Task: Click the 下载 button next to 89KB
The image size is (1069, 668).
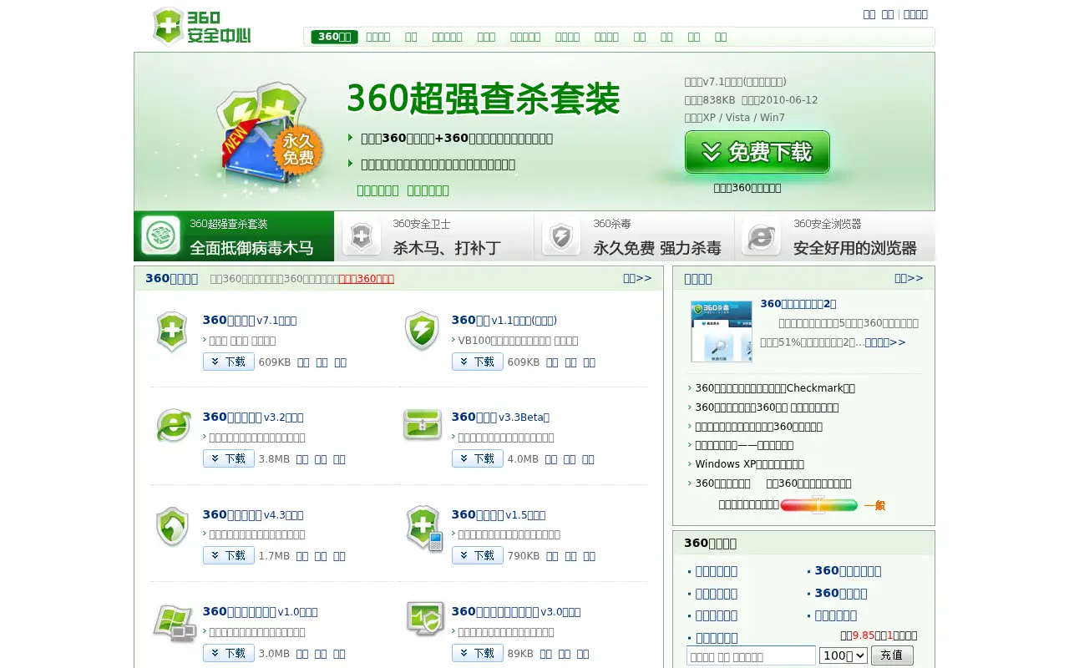Action: coord(478,653)
